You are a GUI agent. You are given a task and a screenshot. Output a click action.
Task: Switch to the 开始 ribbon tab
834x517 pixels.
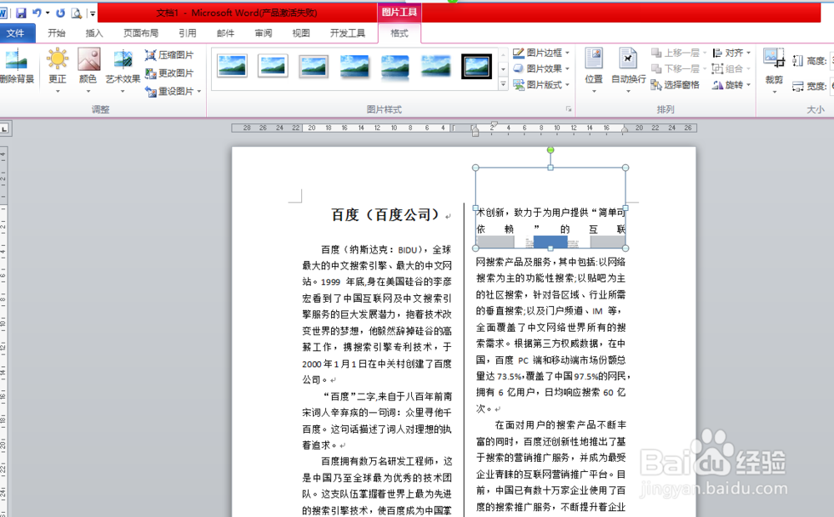[x=57, y=33]
